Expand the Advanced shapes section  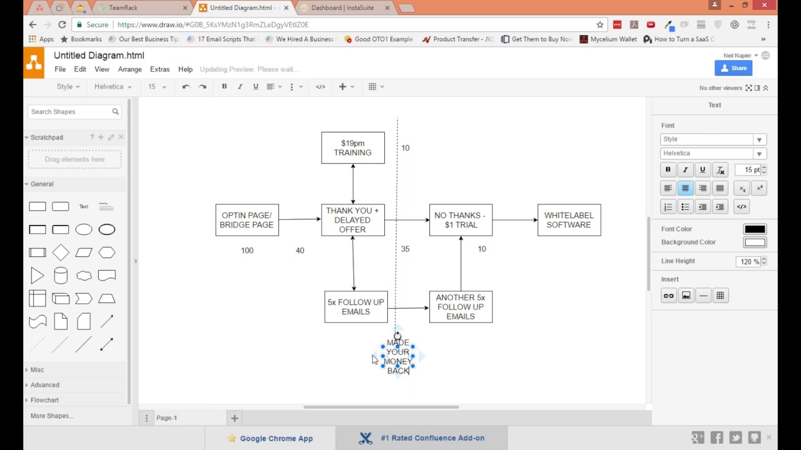45,385
